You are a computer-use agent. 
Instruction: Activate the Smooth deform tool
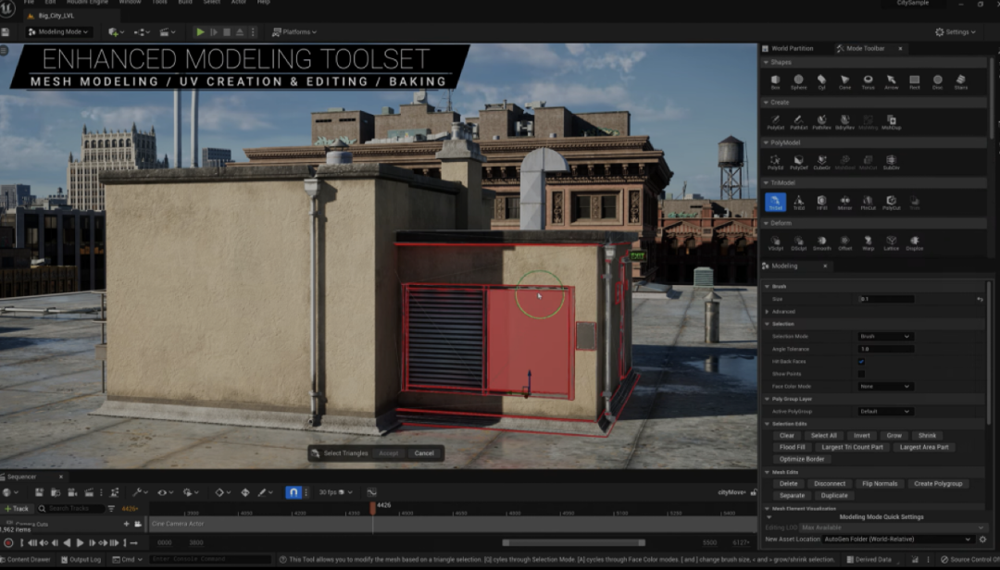[821, 243]
